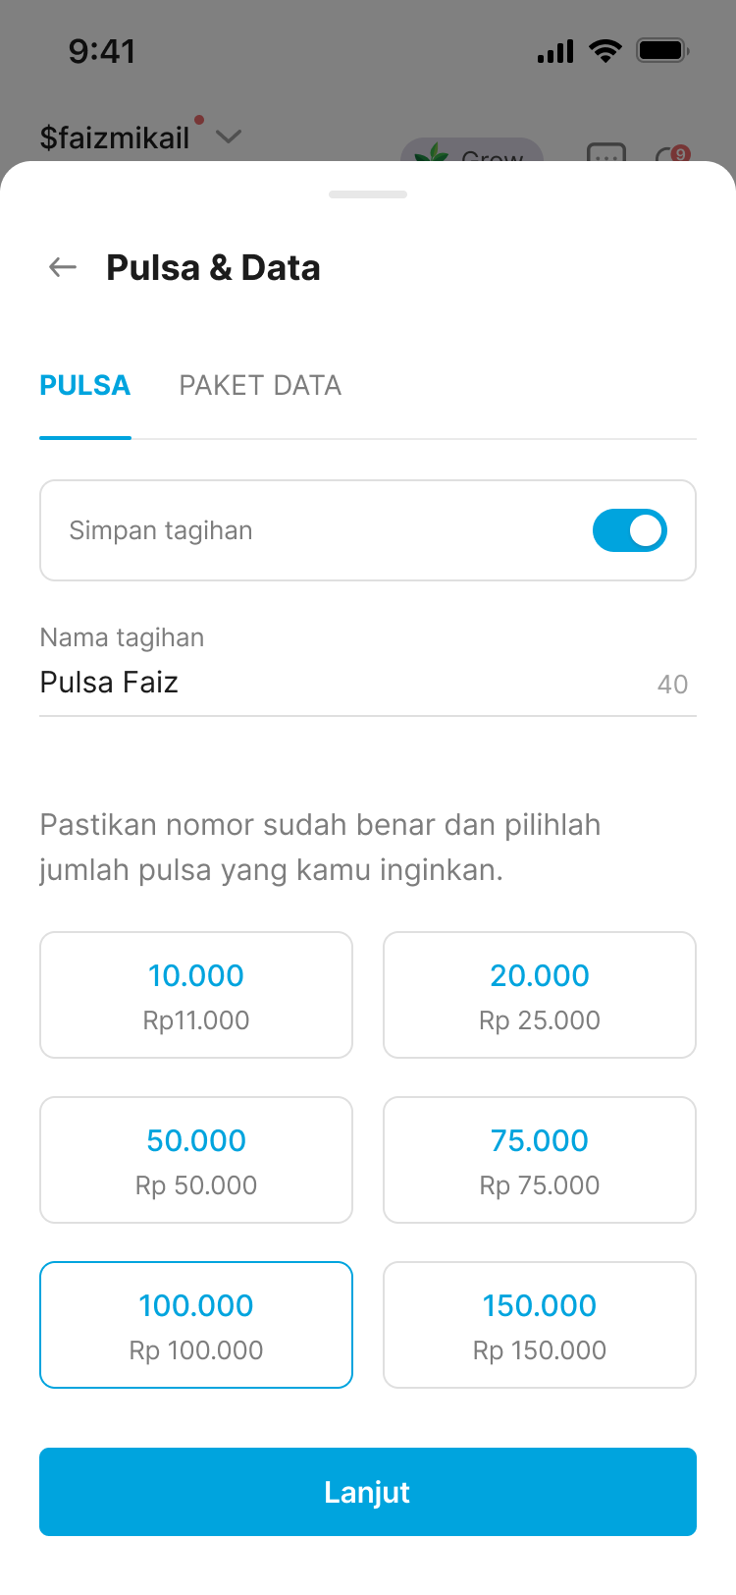Disable the Simpan tagihan switch

[x=629, y=530]
